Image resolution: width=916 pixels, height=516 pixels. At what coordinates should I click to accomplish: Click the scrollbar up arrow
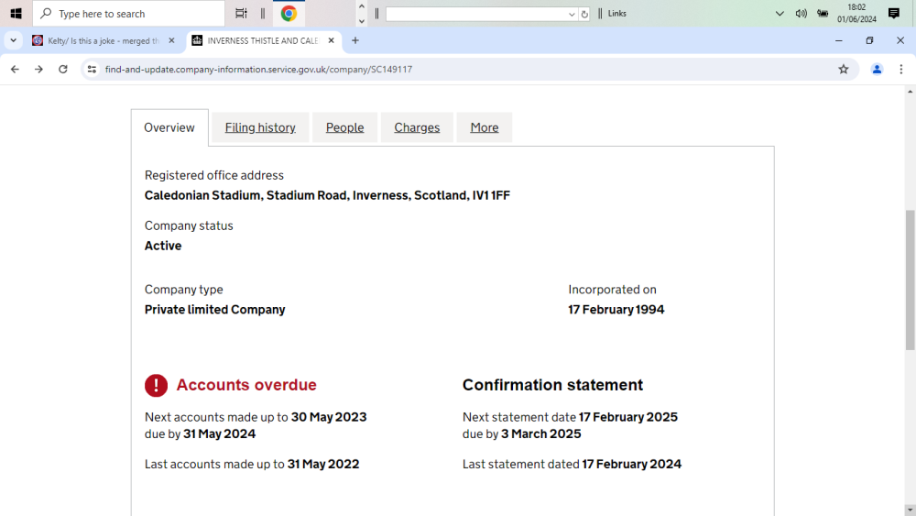911,92
